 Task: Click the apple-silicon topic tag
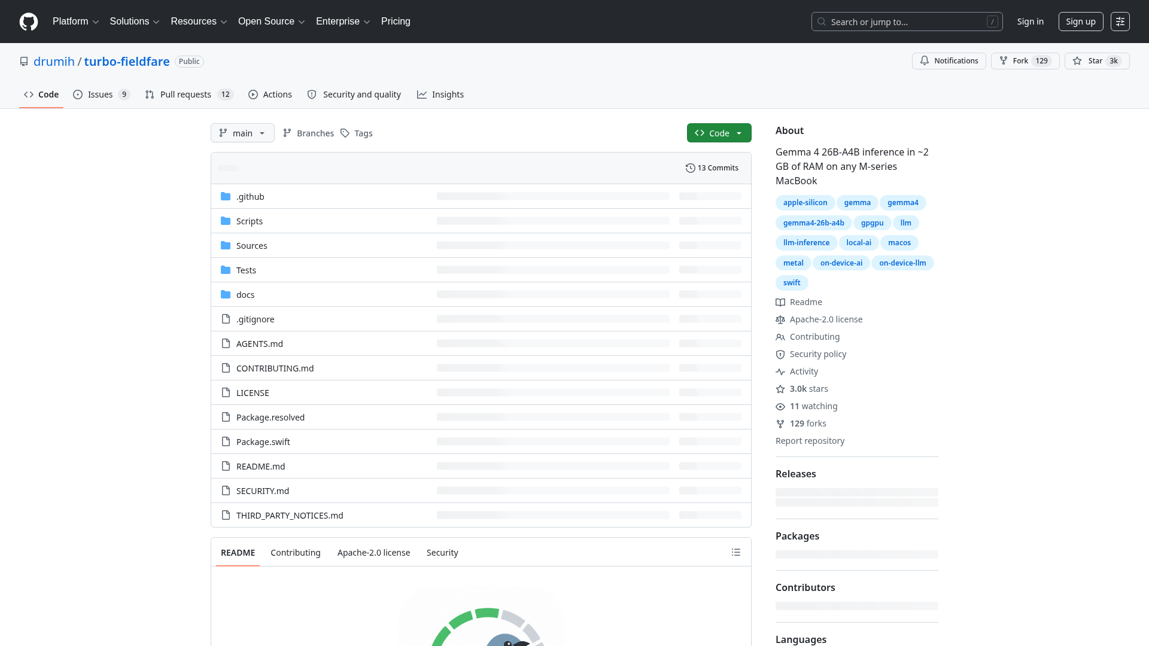(805, 203)
